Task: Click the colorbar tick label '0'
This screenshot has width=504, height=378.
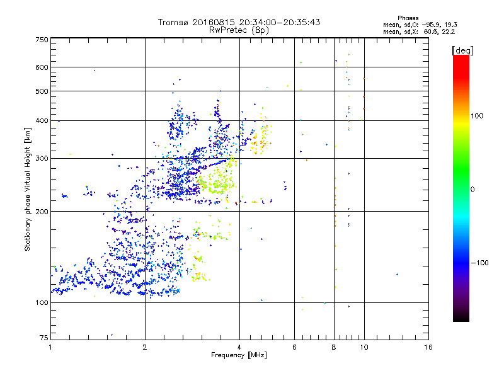Action: [x=472, y=190]
